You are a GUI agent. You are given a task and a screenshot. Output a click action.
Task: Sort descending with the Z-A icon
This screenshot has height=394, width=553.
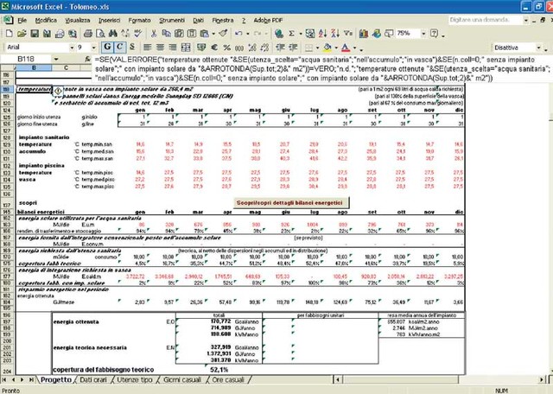[x=335, y=34]
